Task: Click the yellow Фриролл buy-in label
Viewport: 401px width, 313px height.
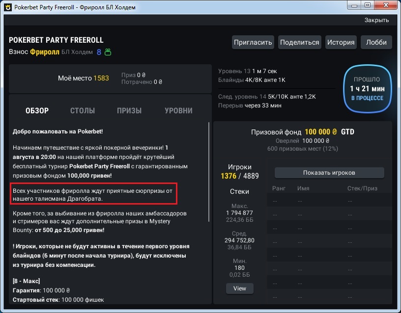Action: point(45,52)
